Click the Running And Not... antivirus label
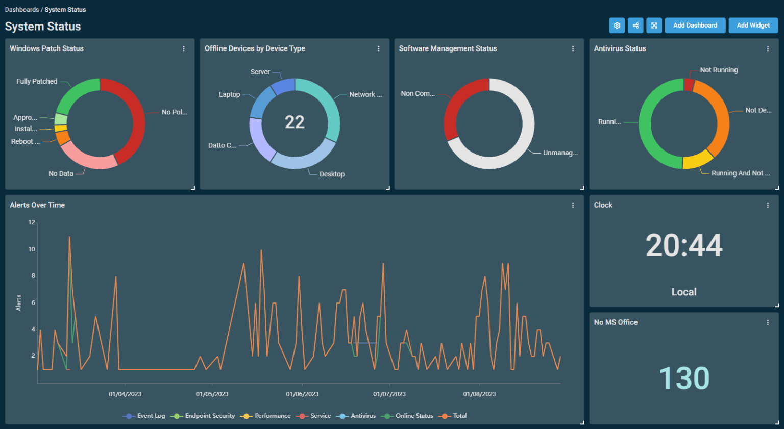Image resolution: width=784 pixels, height=429 pixels. click(x=741, y=173)
